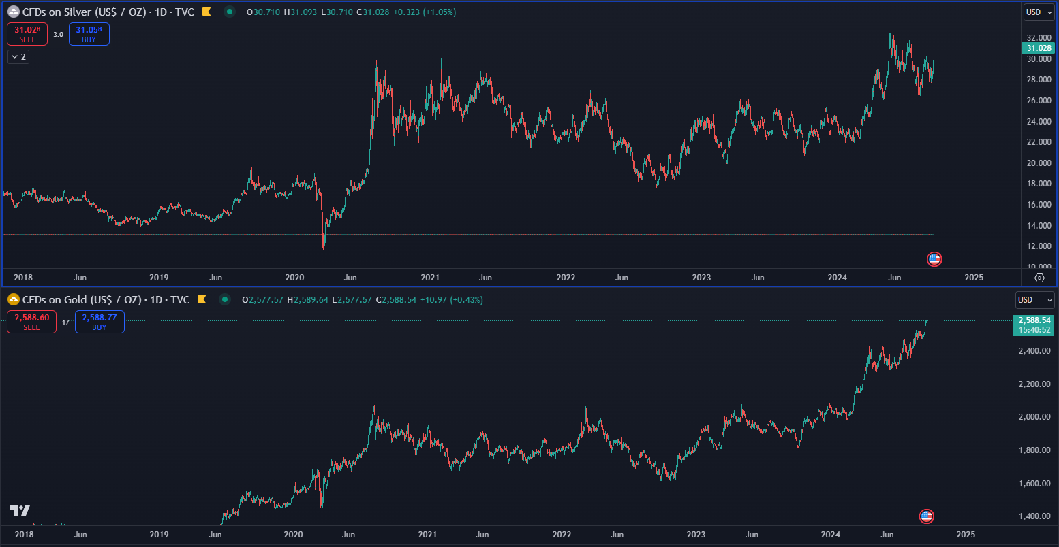Click the yellow flag on Silver chart
1059x547 pixels.
(x=206, y=12)
